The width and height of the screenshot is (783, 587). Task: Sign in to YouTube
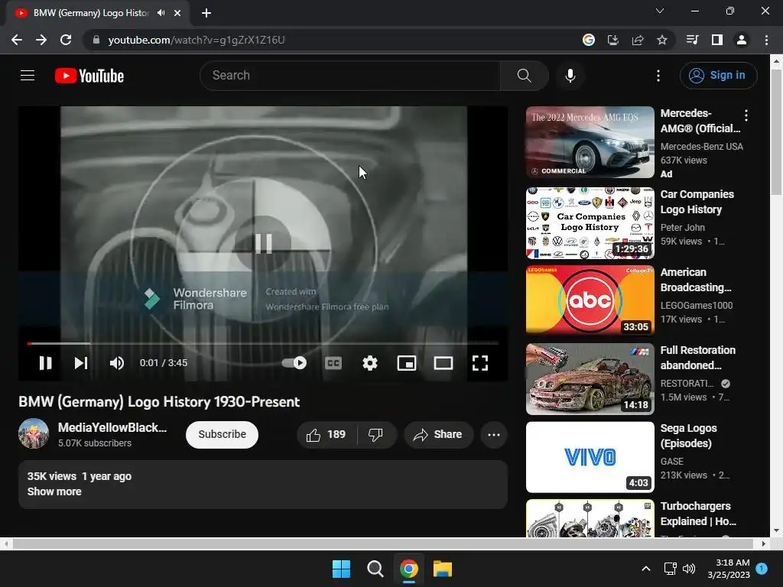click(x=718, y=76)
